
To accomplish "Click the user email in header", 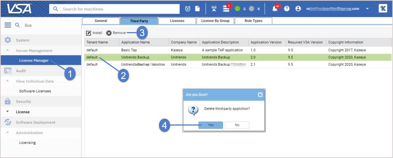I will [x=332, y=9].
